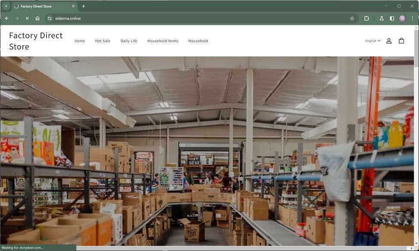The image size is (419, 251).
Task: Go to the Household Items page
Action: pos(163,41)
